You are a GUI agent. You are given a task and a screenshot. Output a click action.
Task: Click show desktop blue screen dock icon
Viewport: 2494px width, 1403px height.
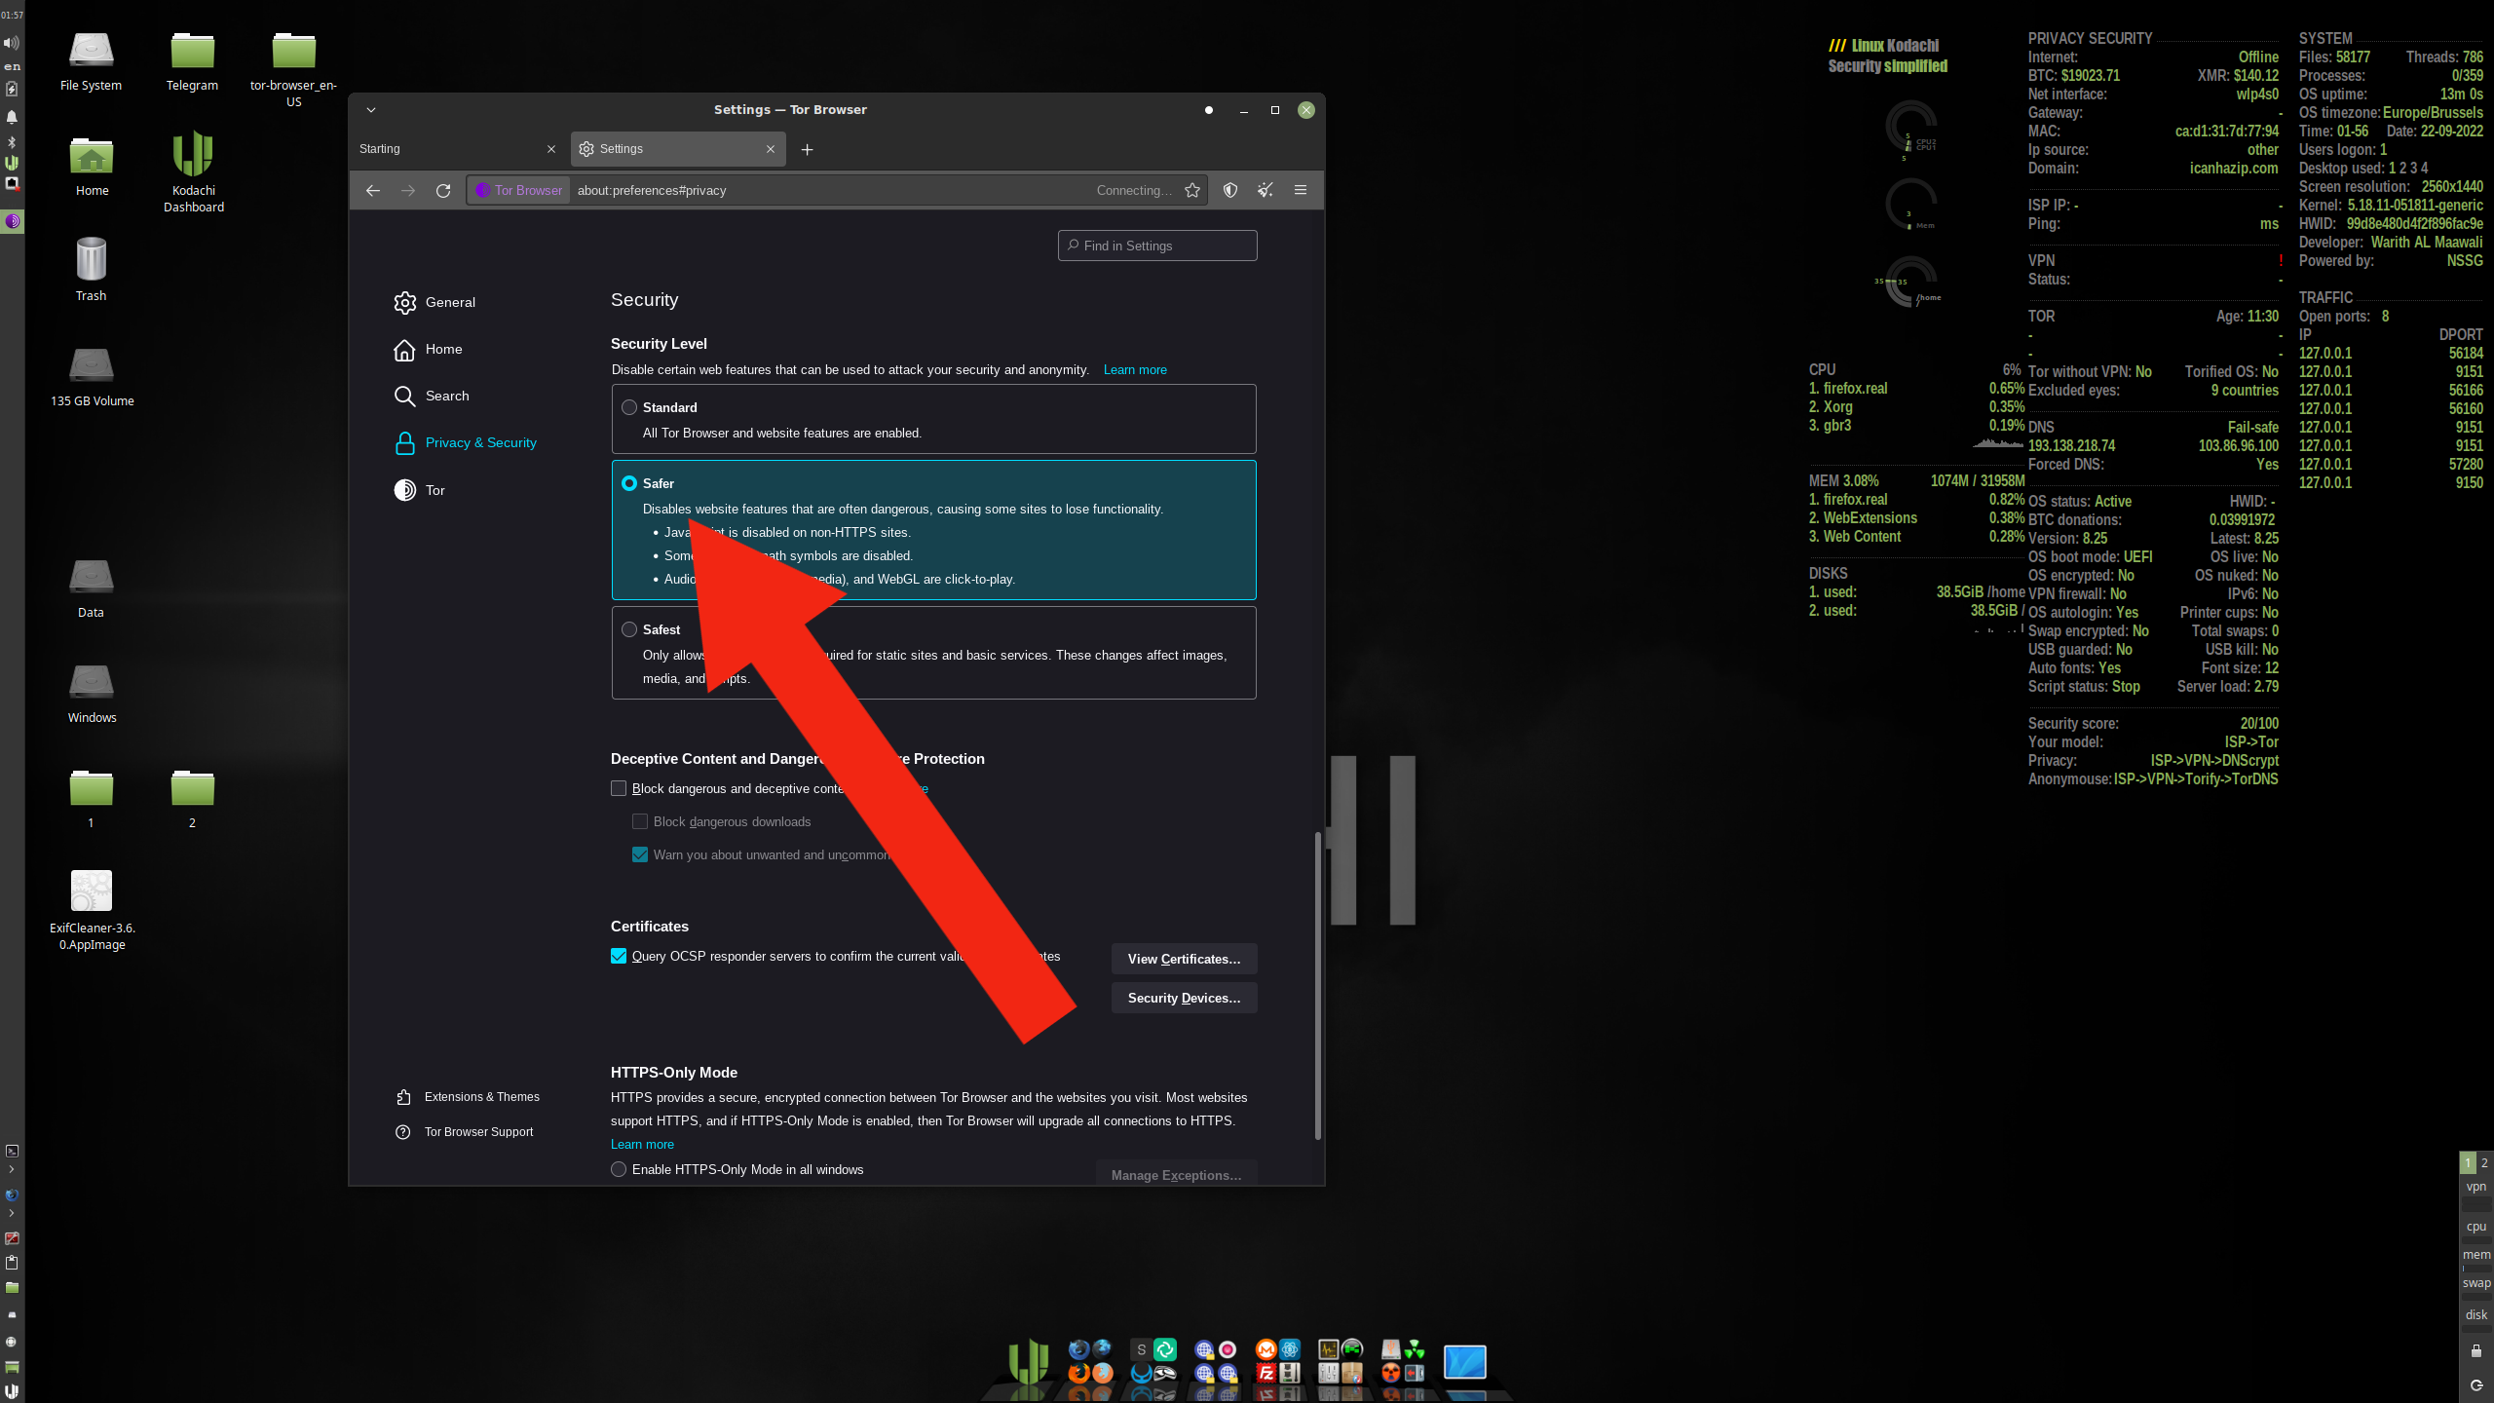pyautogui.click(x=1464, y=1361)
